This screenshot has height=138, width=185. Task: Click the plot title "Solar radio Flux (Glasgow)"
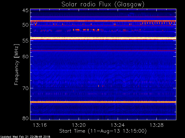click(x=103, y=5)
